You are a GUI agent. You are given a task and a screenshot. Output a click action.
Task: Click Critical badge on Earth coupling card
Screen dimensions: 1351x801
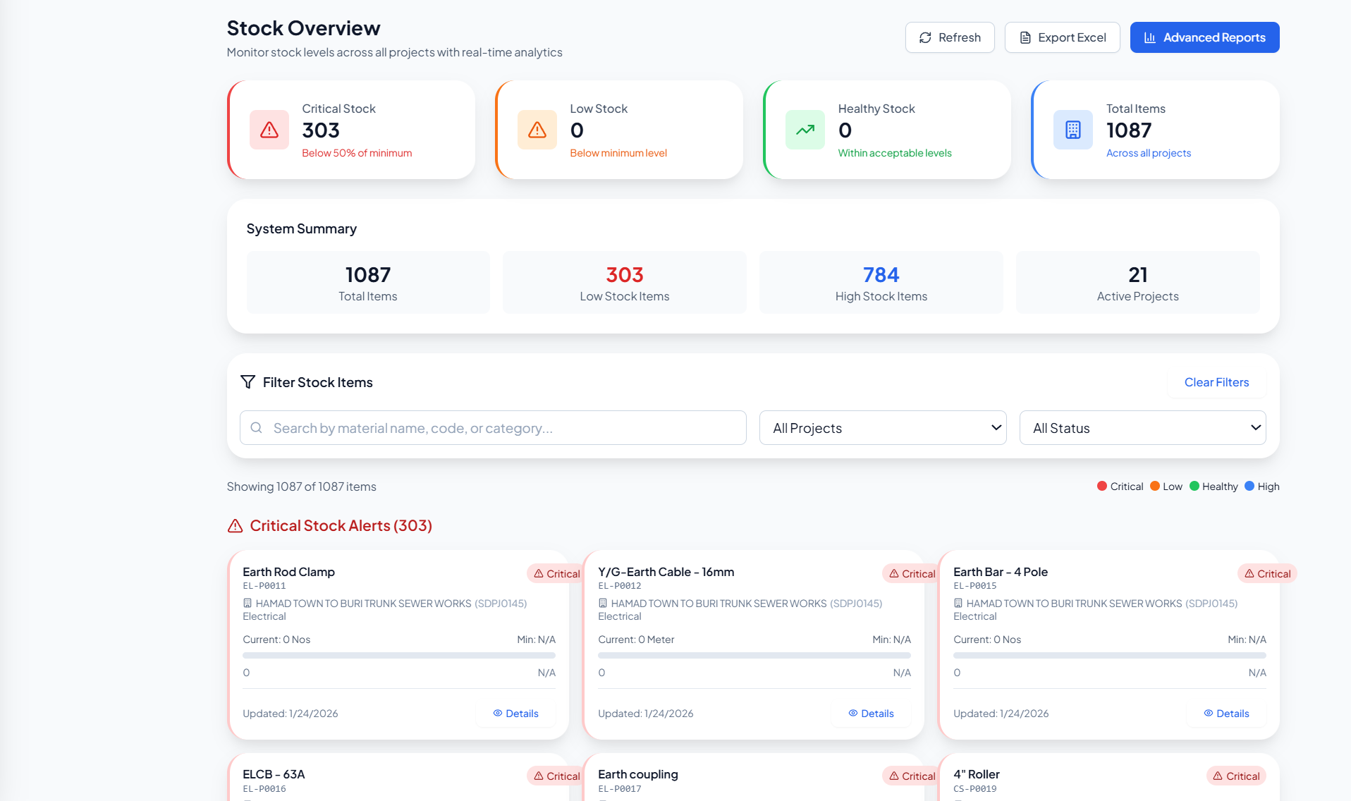pos(912,776)
